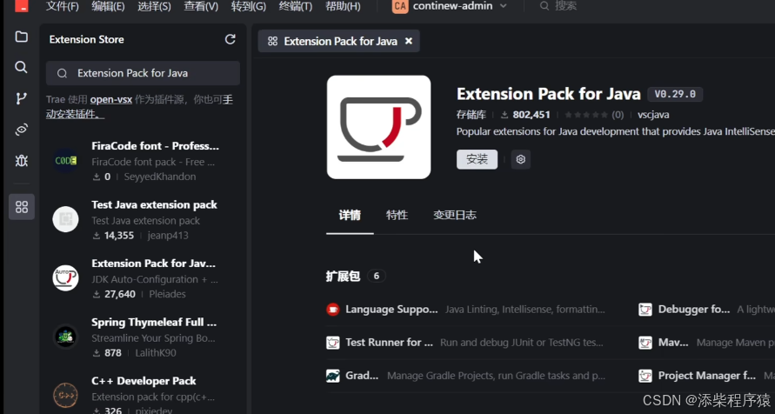Click the extension settings gear icon
Image resolution: width=775 pixels, height=414 pixels.
520,159
